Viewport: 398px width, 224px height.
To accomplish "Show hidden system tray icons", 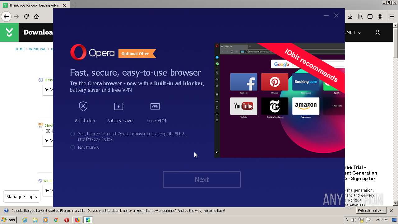I will (347, 220).
